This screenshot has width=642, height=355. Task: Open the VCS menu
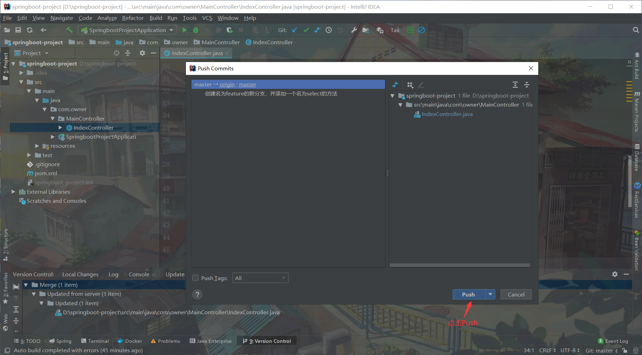tap(207, 18)
